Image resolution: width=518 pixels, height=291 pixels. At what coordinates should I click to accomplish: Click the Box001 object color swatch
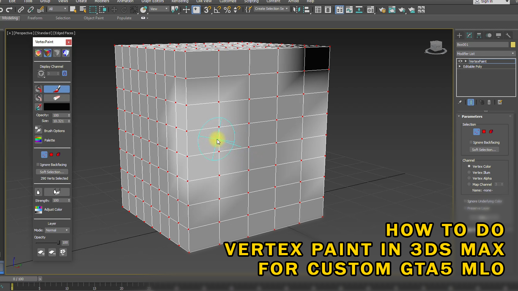click(513, 44)
